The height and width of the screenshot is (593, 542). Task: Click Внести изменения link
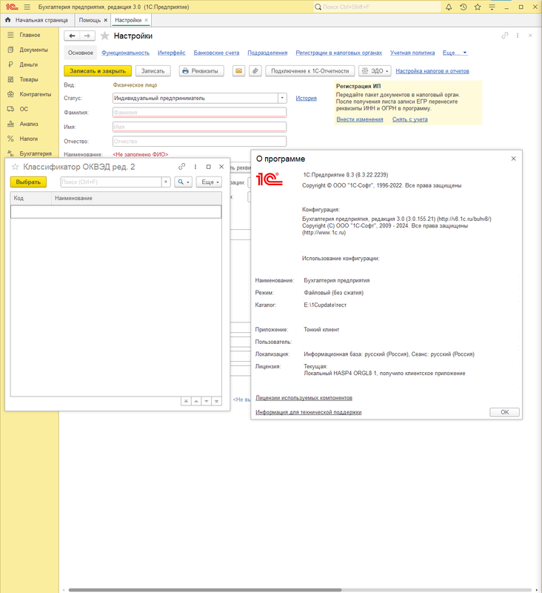click(360, 119)
